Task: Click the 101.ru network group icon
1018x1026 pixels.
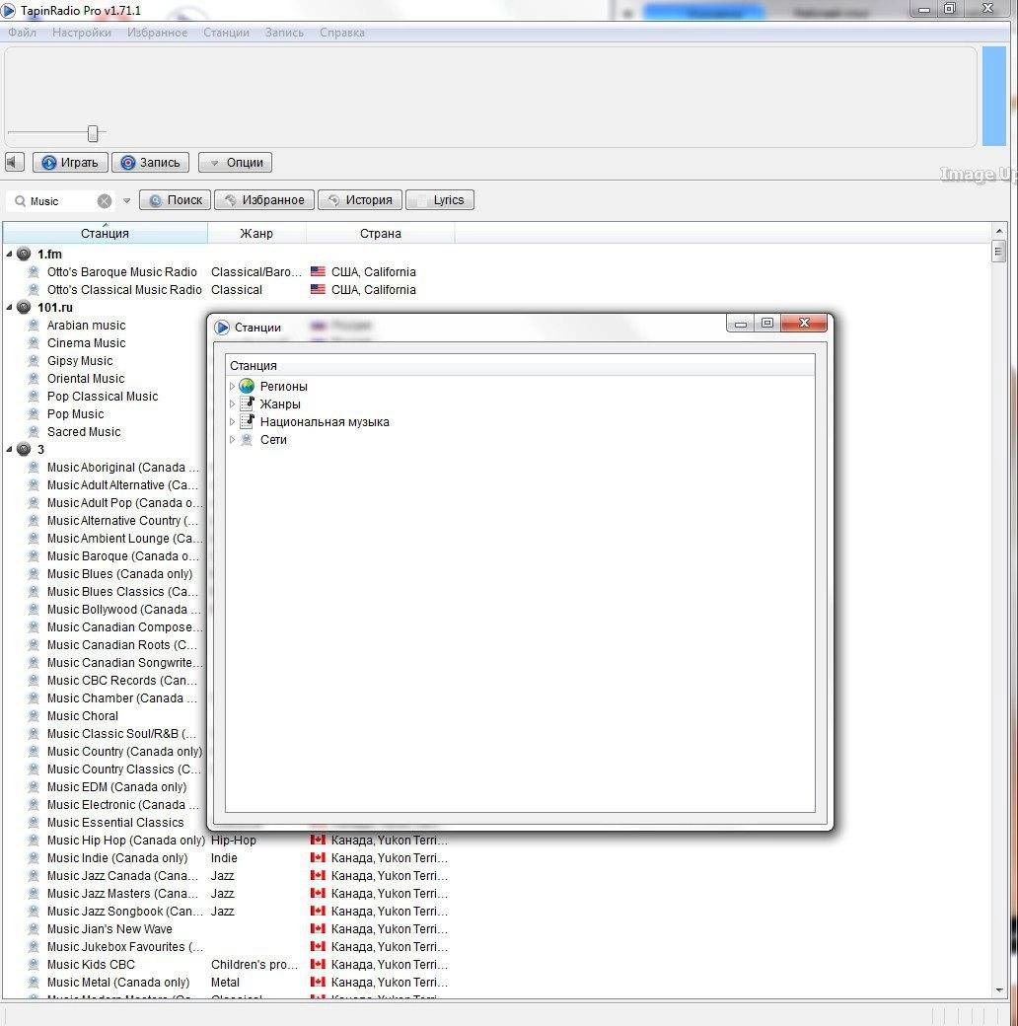Action: tap(25, 307)
